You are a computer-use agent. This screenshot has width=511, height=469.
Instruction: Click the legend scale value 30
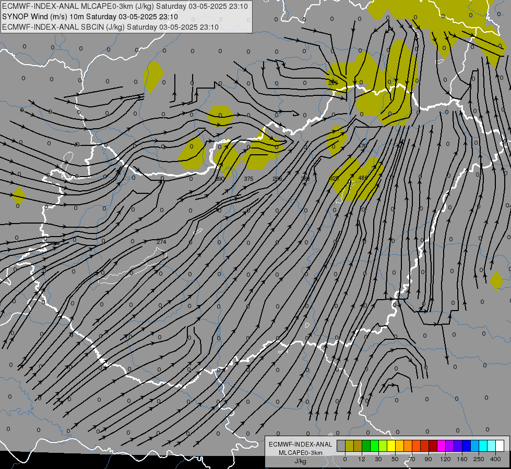pyautogui.click(x=378, y=459)
